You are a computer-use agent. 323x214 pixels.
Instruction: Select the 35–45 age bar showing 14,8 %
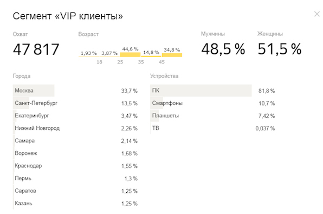(151, 56)
